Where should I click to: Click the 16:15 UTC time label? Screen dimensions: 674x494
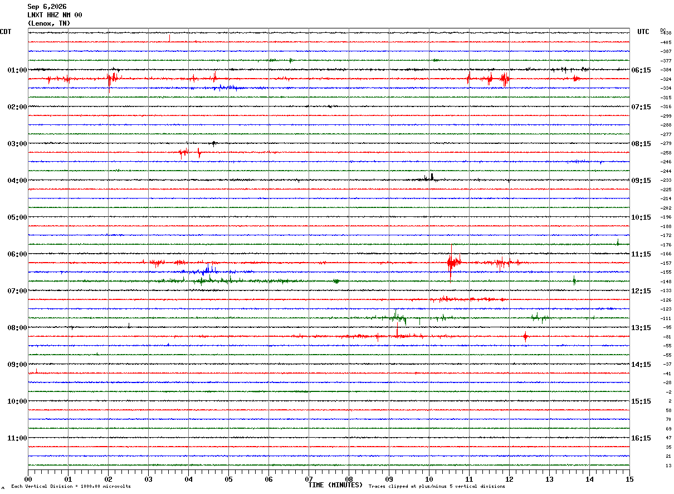(641, 438)
